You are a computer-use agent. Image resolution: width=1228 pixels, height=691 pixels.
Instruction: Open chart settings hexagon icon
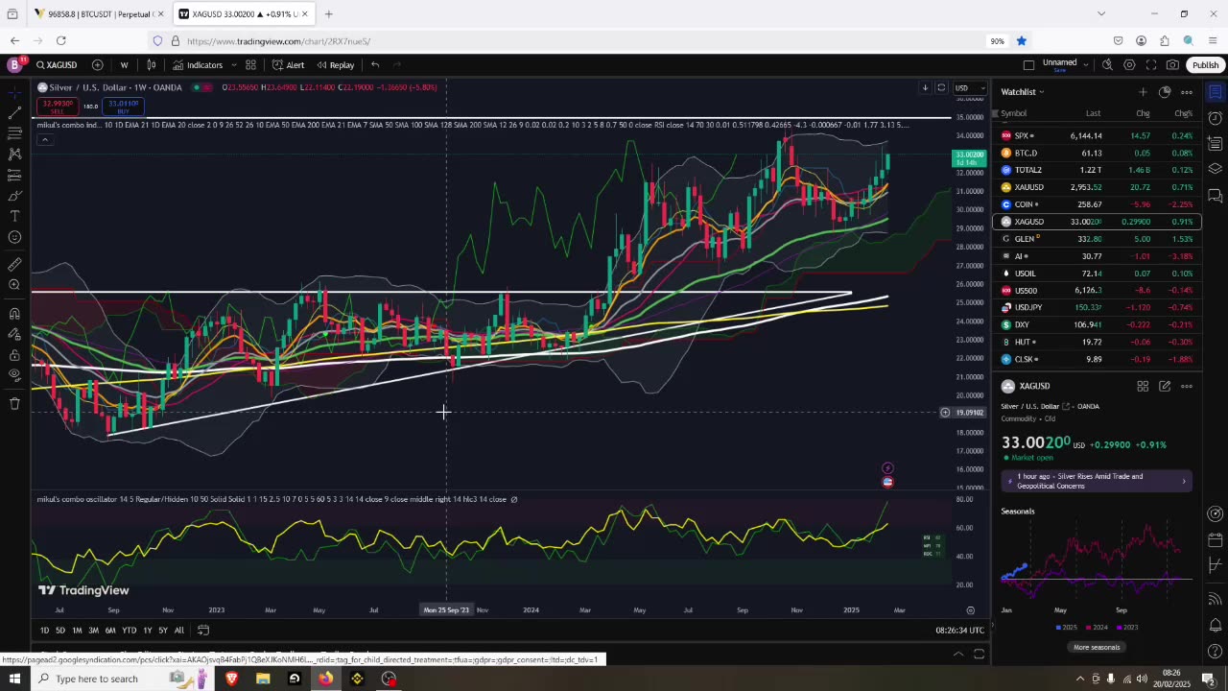(x=1129, y=65)
